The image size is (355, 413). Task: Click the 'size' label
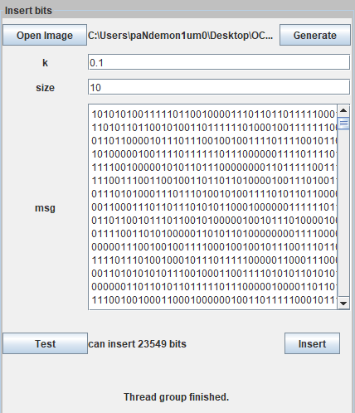pyautogui.click(x=45, y=88)
